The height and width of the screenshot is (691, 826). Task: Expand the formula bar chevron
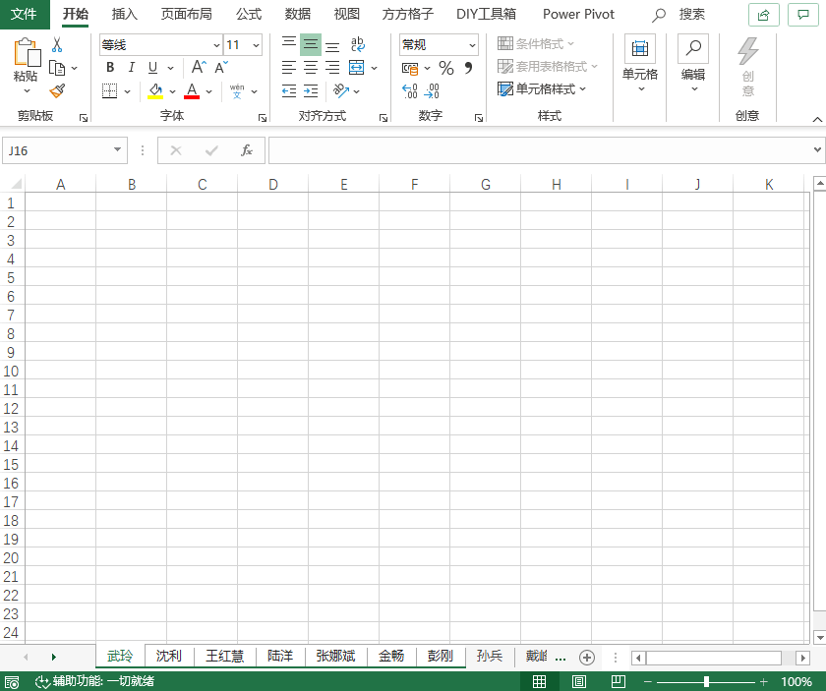coord(817,150)
